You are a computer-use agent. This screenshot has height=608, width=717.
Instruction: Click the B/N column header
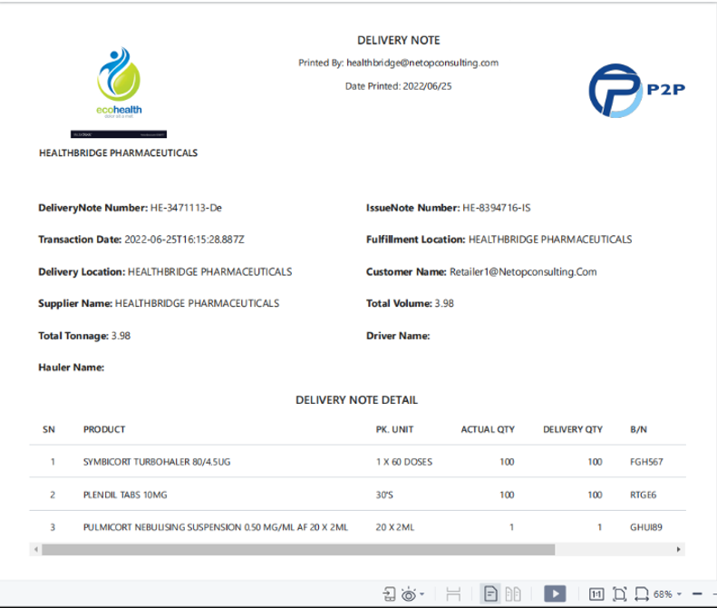(x=638, y=429)
